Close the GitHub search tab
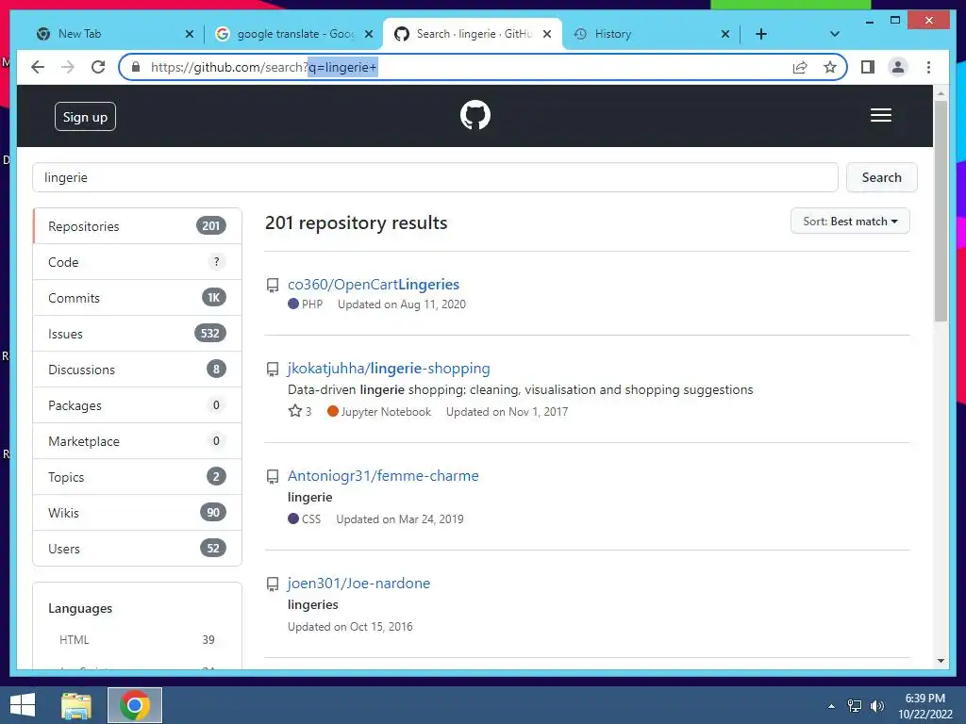966x724 pixels. tap(546, 34)
